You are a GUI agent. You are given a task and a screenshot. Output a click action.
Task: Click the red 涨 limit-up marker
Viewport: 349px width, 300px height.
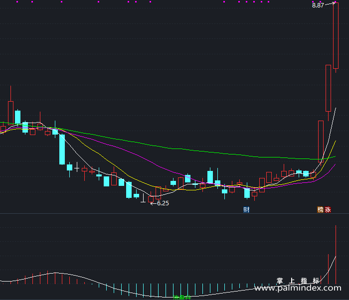click(x=328, y=210)
